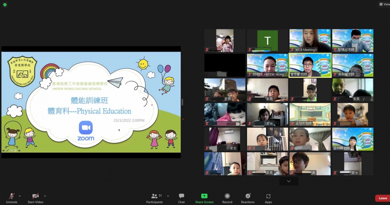The width and height of the screenshot is (390, 205).
Task: Open the Chat panel
Action: click(181, 198)
